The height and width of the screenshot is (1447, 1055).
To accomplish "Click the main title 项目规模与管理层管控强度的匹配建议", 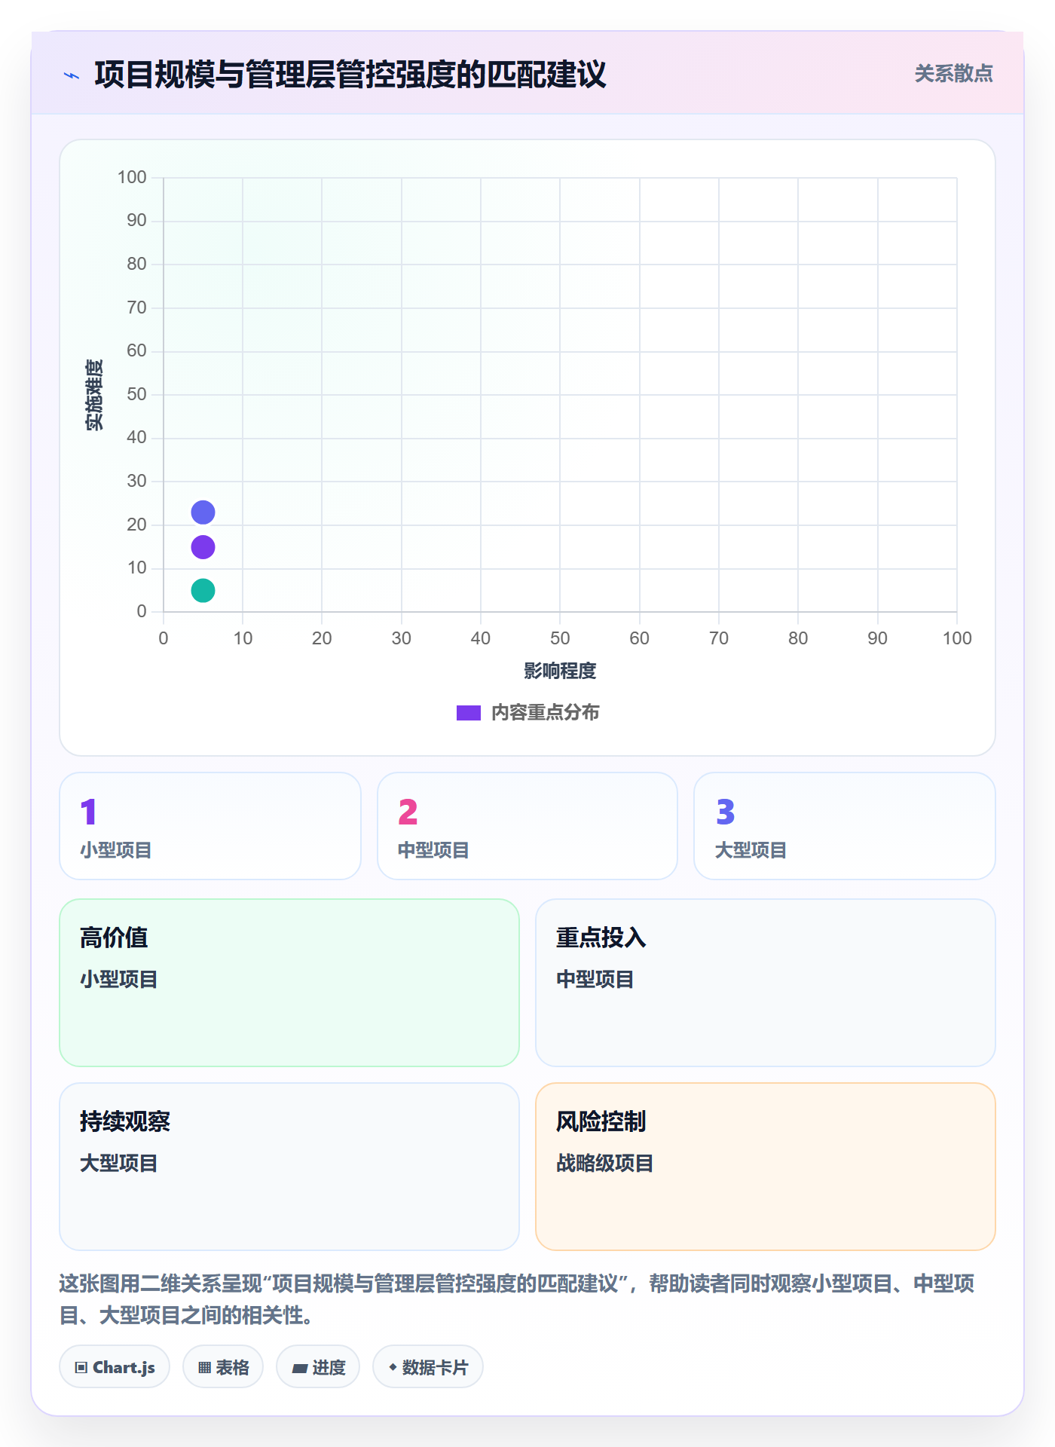I will click(x=350, y=75).
